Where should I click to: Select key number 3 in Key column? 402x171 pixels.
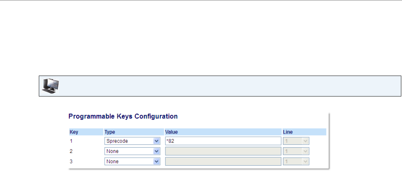(x=70, y=161)
